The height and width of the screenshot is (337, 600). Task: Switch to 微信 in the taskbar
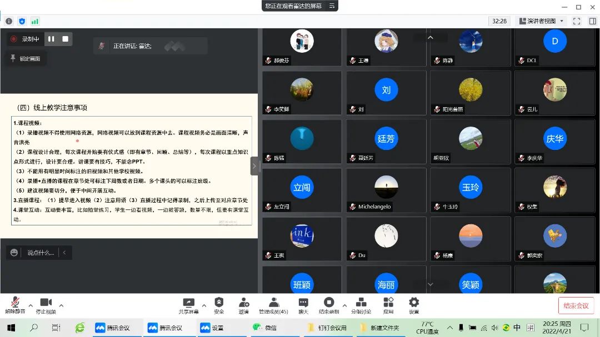(x=265, y=328)
